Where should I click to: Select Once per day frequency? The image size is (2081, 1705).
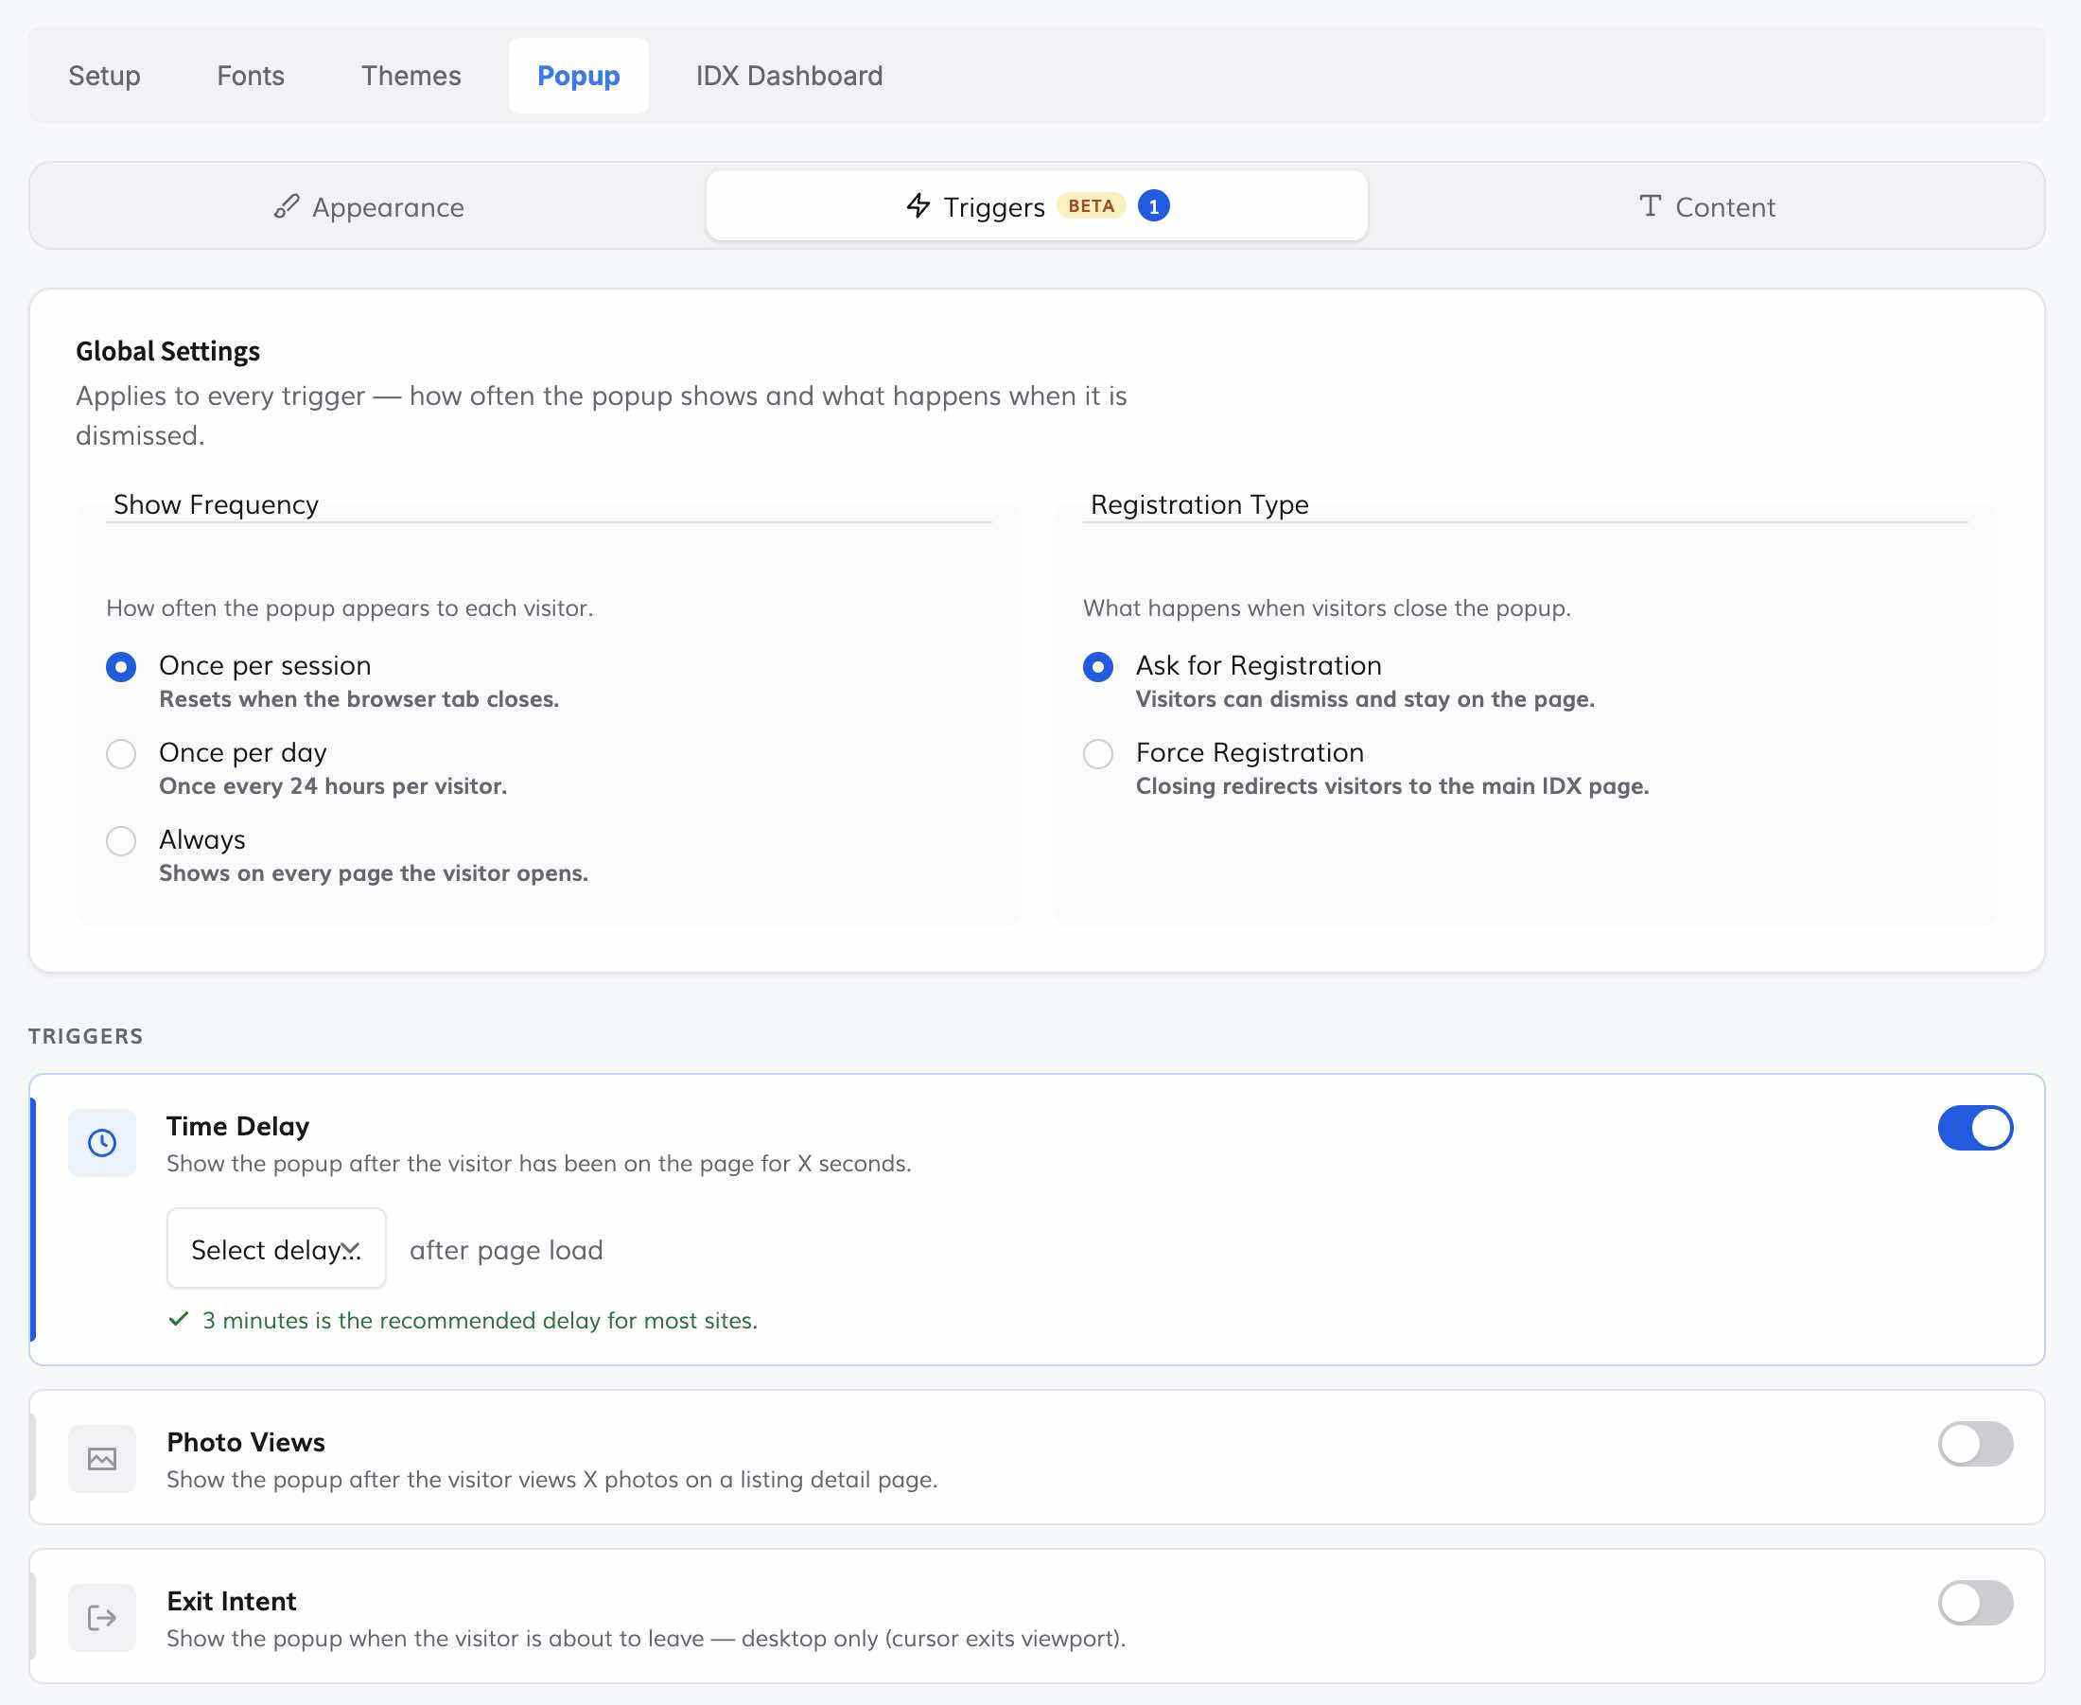click(121, 754)
